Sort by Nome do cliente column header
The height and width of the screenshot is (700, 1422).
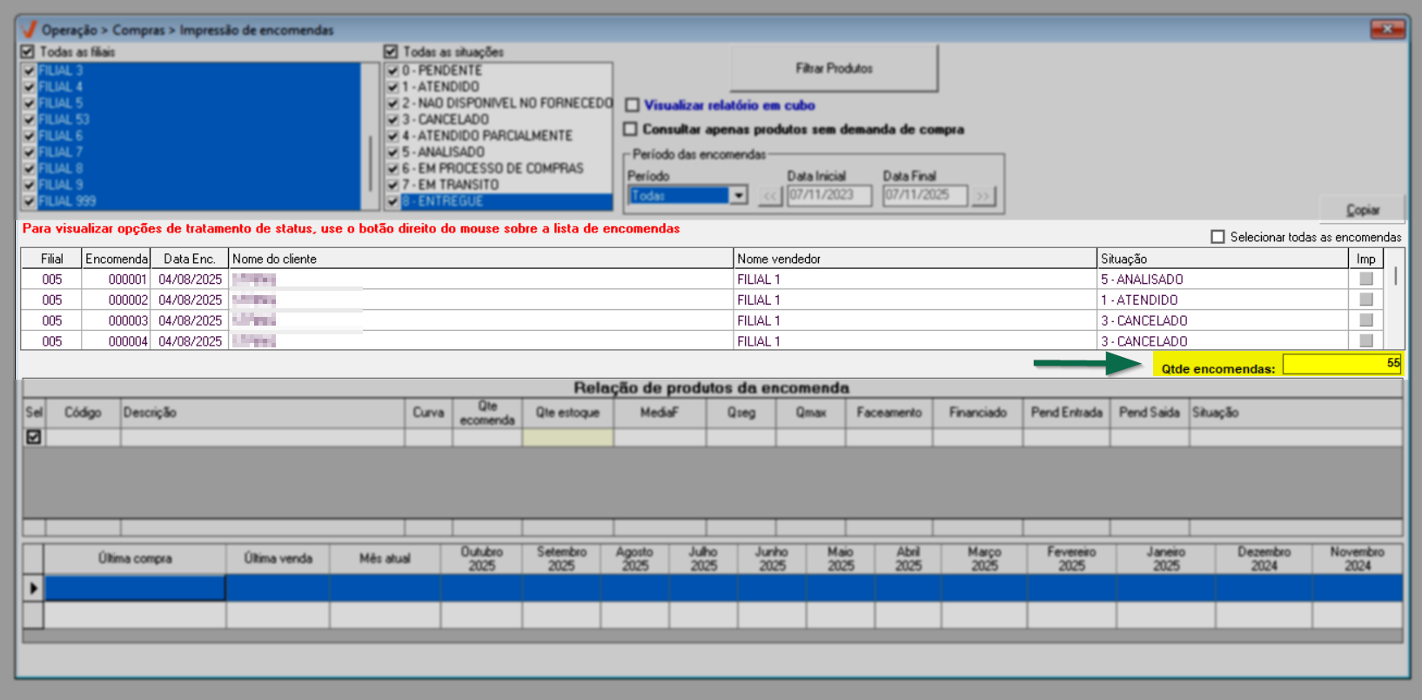(x=480, y=259)
